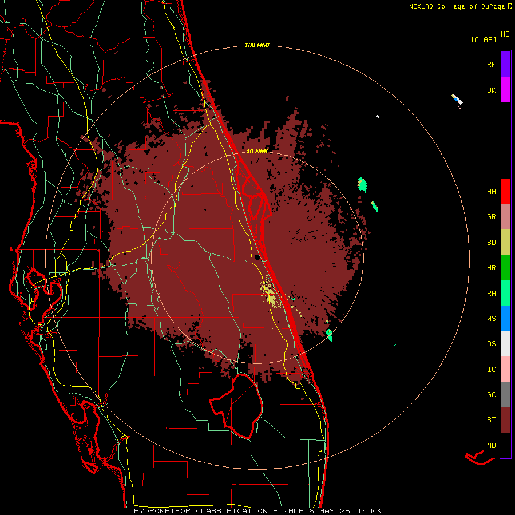Click the DS white legend swatch
The width and height of the screenshot is (515, 515).
[x=505, y=343]
